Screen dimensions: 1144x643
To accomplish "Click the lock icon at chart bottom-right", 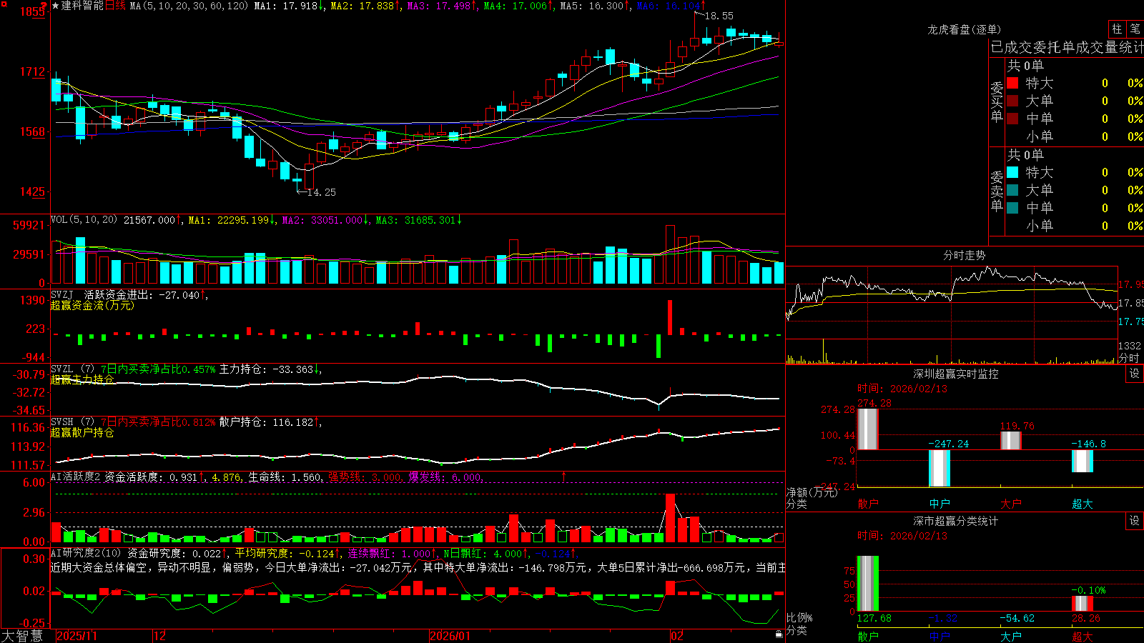I will click(779, 634).
